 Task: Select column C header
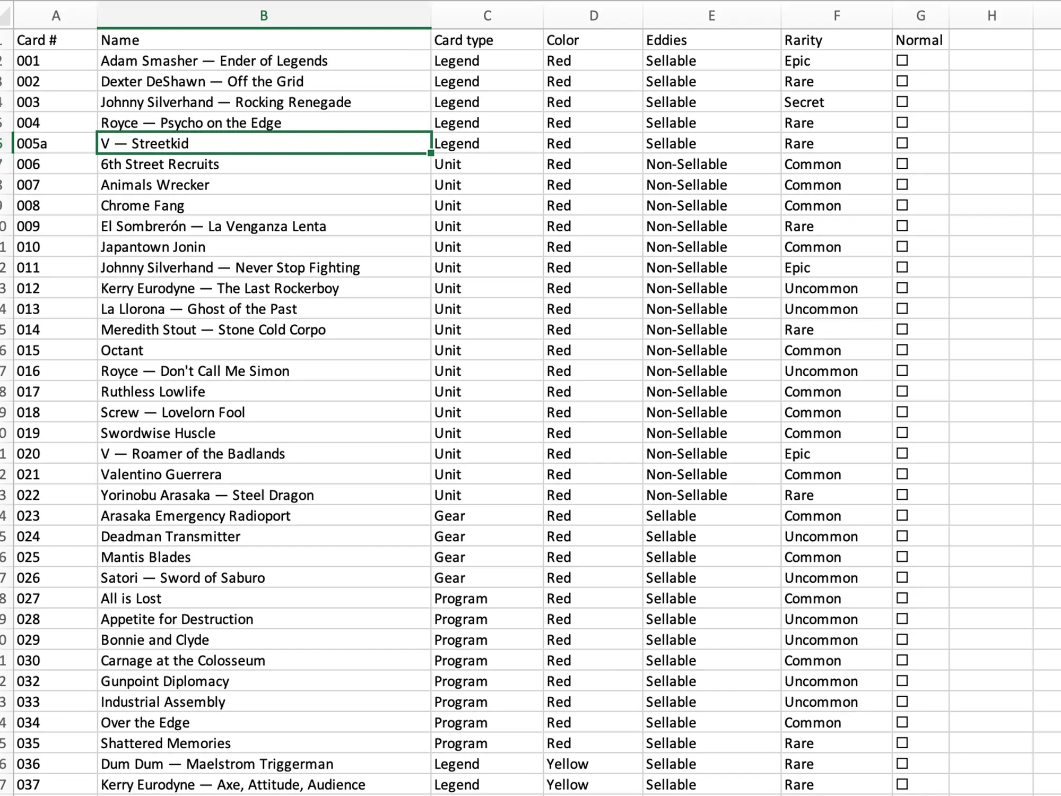[x=487, y=15]
